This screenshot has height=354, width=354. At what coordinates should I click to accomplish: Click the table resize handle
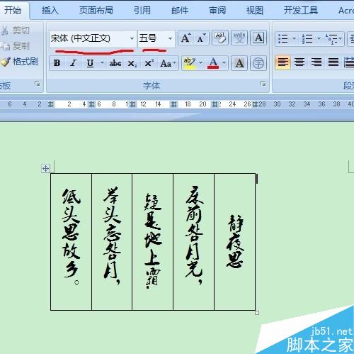257,313
